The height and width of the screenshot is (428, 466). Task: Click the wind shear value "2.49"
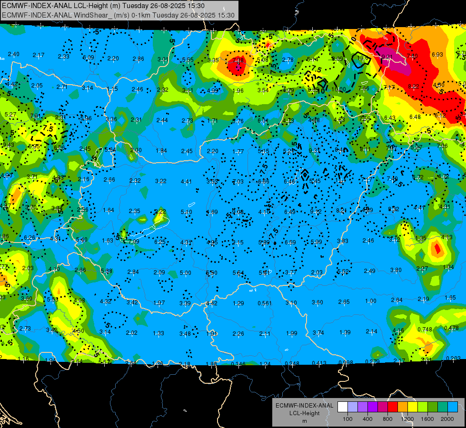tap(369, 271)
